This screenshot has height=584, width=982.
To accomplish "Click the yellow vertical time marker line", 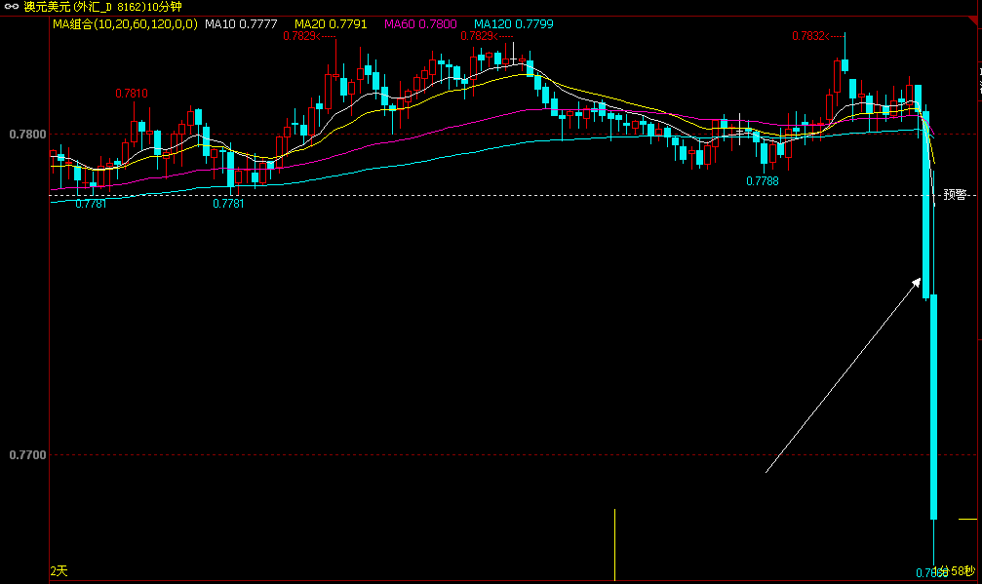I will click(x=615, y=545).
